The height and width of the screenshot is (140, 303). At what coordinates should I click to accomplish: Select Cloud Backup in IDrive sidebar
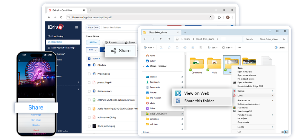(x=56, y=36)
